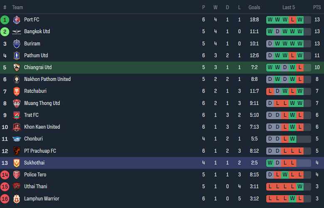
Task: Click the Chonburi shark logo
Action: (x=17, y=139)
